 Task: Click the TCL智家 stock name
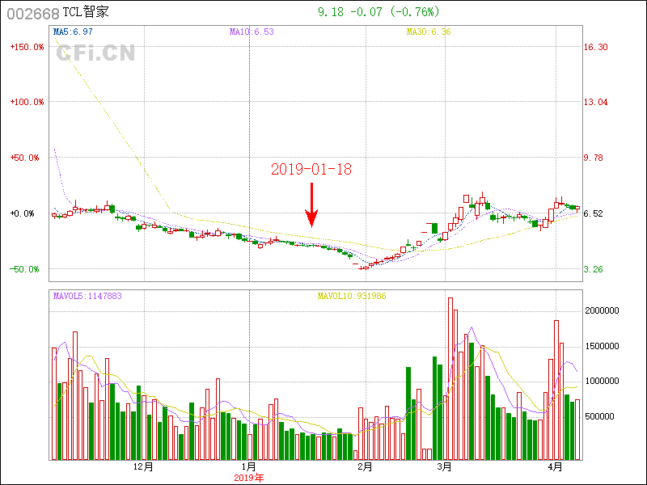click(85, 13)
